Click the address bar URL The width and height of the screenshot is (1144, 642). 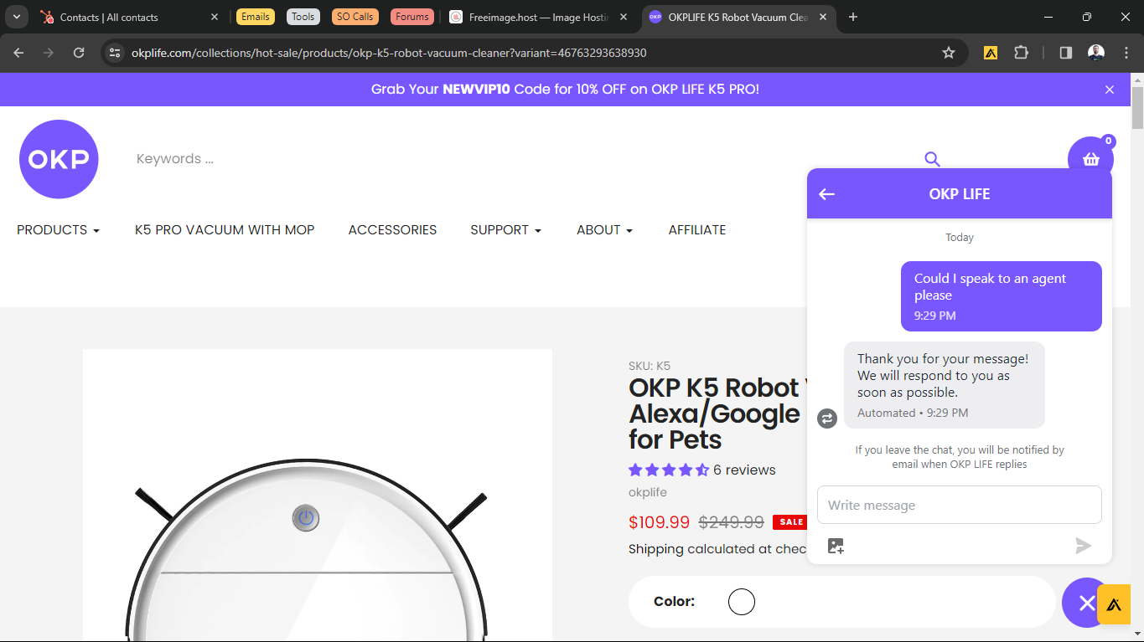389,53
